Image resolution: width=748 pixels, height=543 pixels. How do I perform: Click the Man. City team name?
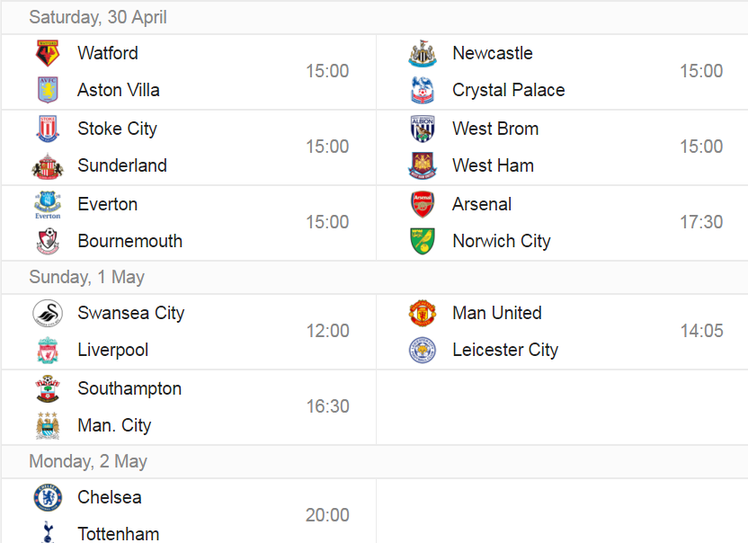click(114, 425)
